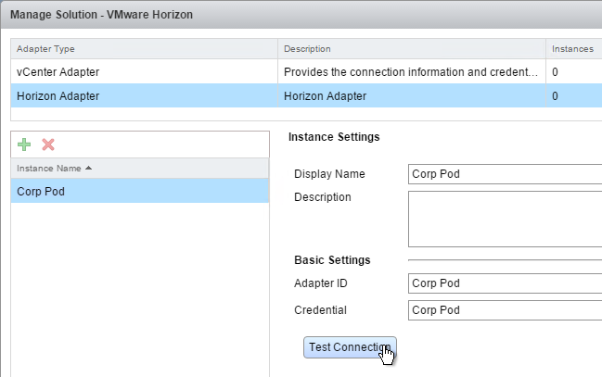Click the Instance Settings heading
Viewport: 602px width, 377px height.
click(334, 137)
